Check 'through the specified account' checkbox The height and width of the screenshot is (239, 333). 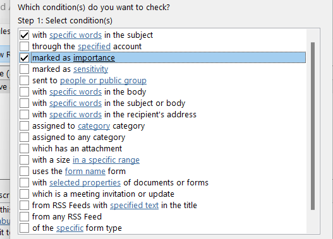(x=24, y=46)
